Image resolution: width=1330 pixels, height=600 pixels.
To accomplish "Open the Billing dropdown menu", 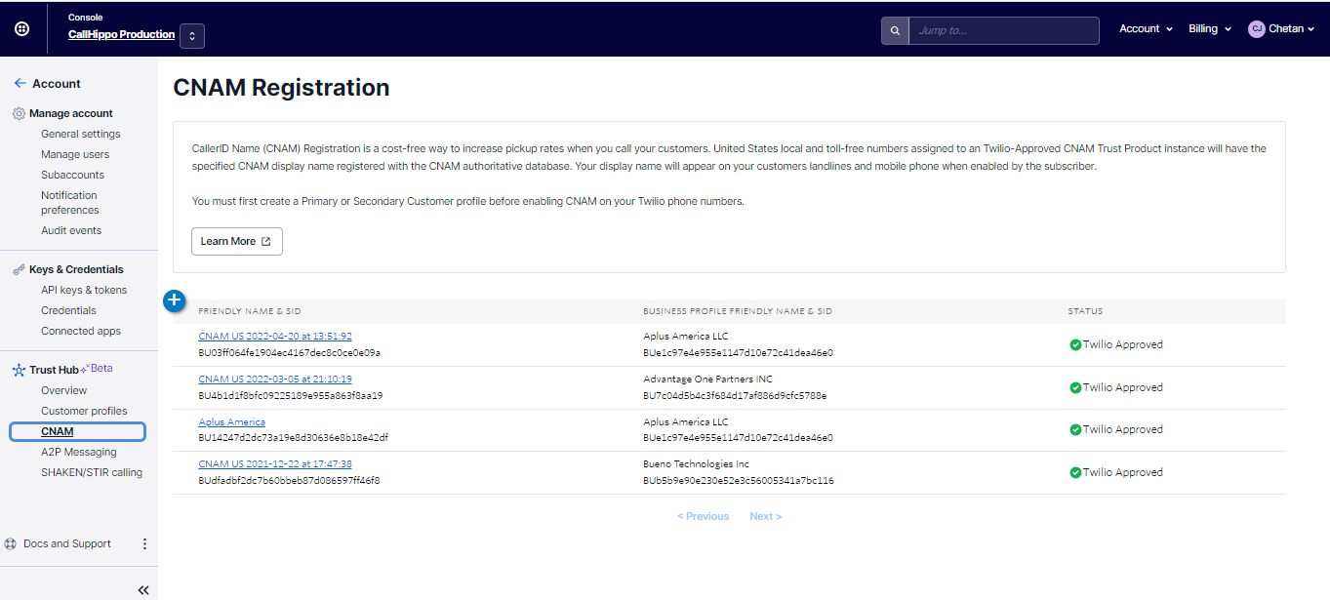I will (x=1210, y=29).
